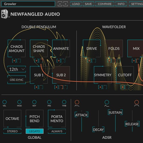This screenshot has height=143, width=143.
Task: Click the RELEASE slider handle
Action: [132, 124]
